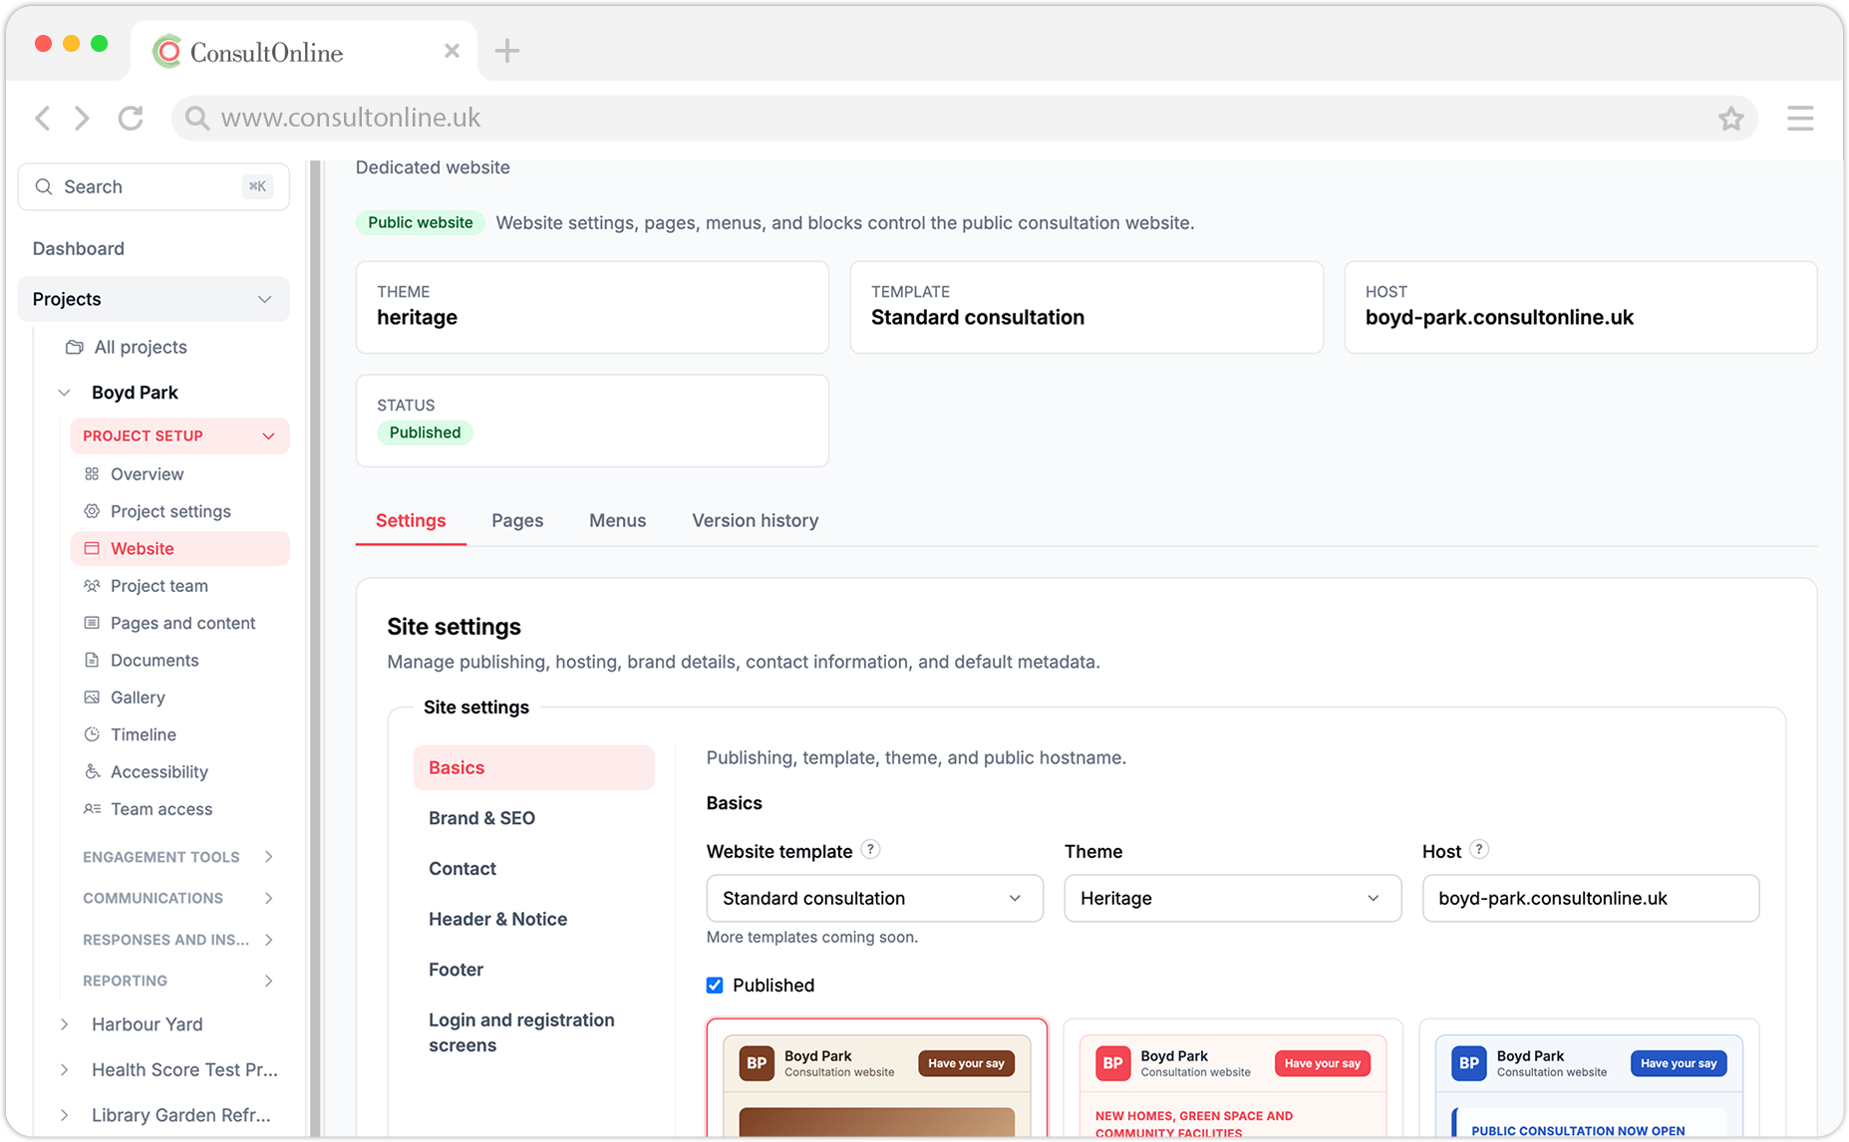Click the sidebar search magnifier icon
Image resolution: width=1849 pixels, height=1142 pixels.
[x=44, y=186]
